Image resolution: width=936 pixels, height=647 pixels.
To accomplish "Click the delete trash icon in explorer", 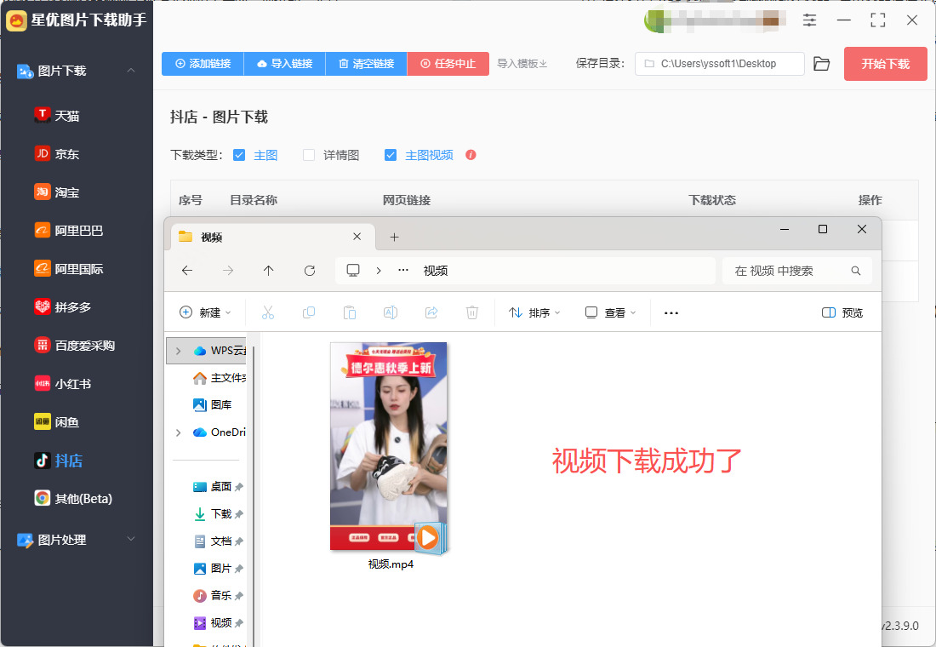I will (472, 312).
